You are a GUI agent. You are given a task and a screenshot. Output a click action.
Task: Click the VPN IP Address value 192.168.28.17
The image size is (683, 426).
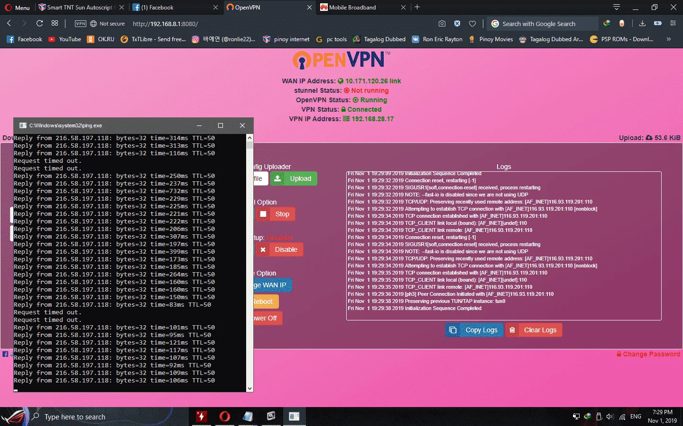[373, 119]
